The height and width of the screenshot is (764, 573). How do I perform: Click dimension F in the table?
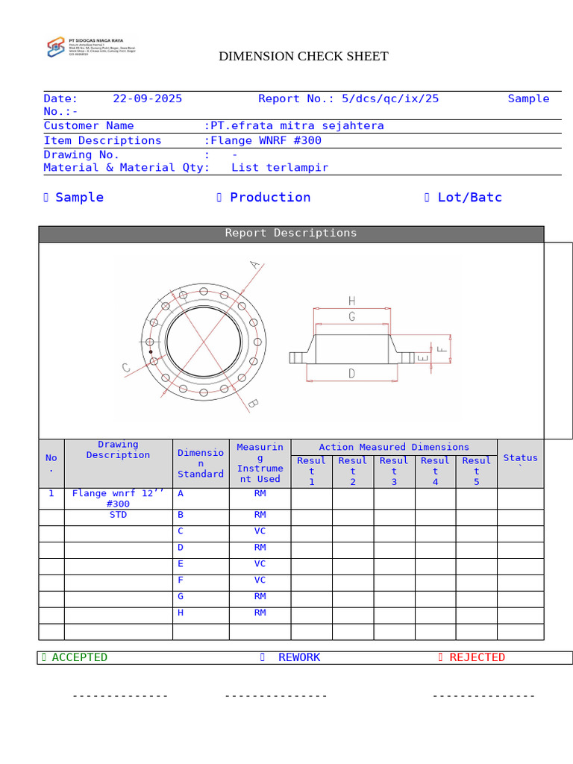(x=181, y=580)
